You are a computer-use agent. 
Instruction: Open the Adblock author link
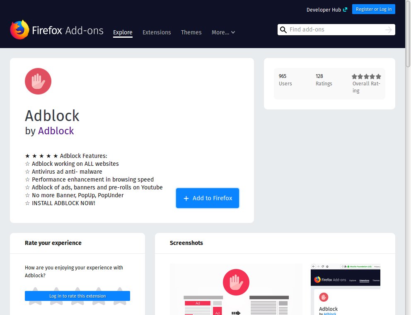point(56,131)
